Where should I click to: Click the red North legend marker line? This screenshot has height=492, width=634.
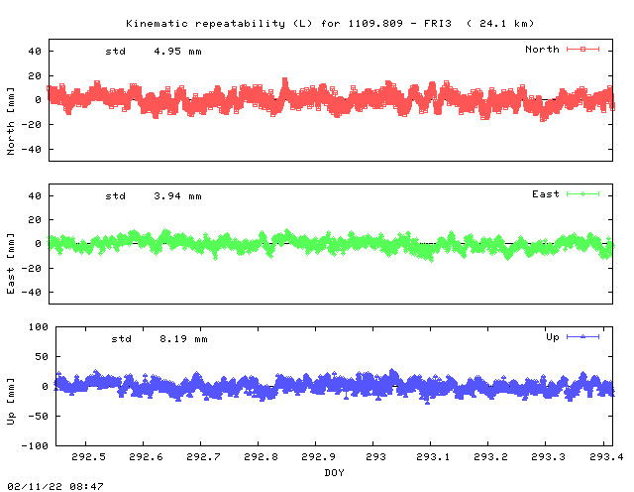(582, 50)
